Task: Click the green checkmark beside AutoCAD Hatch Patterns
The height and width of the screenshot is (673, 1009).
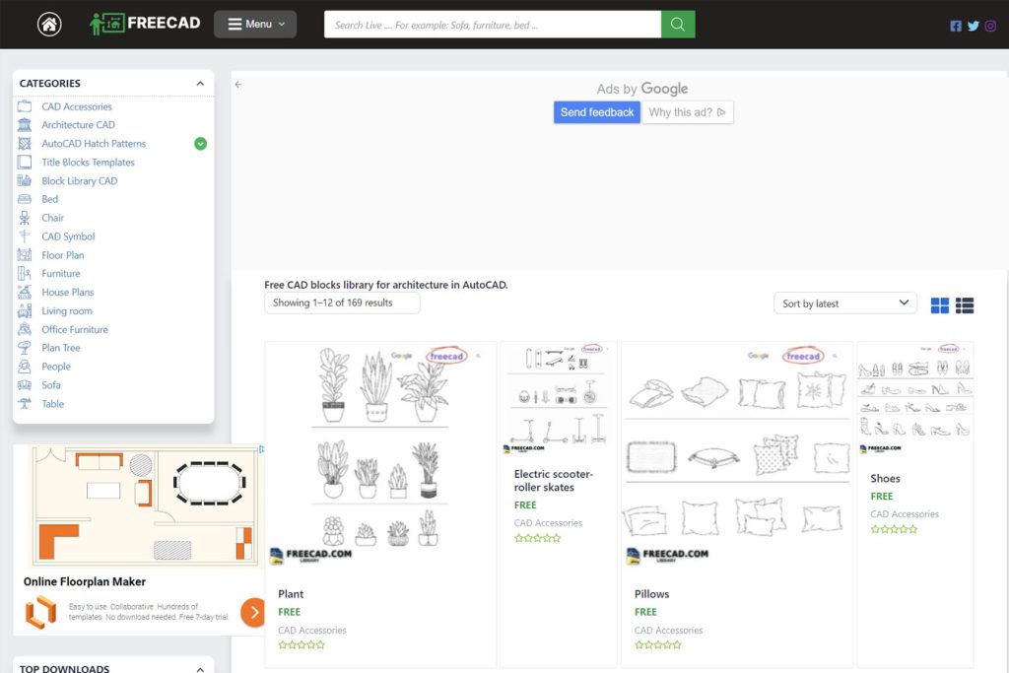Action: (201, 144)
